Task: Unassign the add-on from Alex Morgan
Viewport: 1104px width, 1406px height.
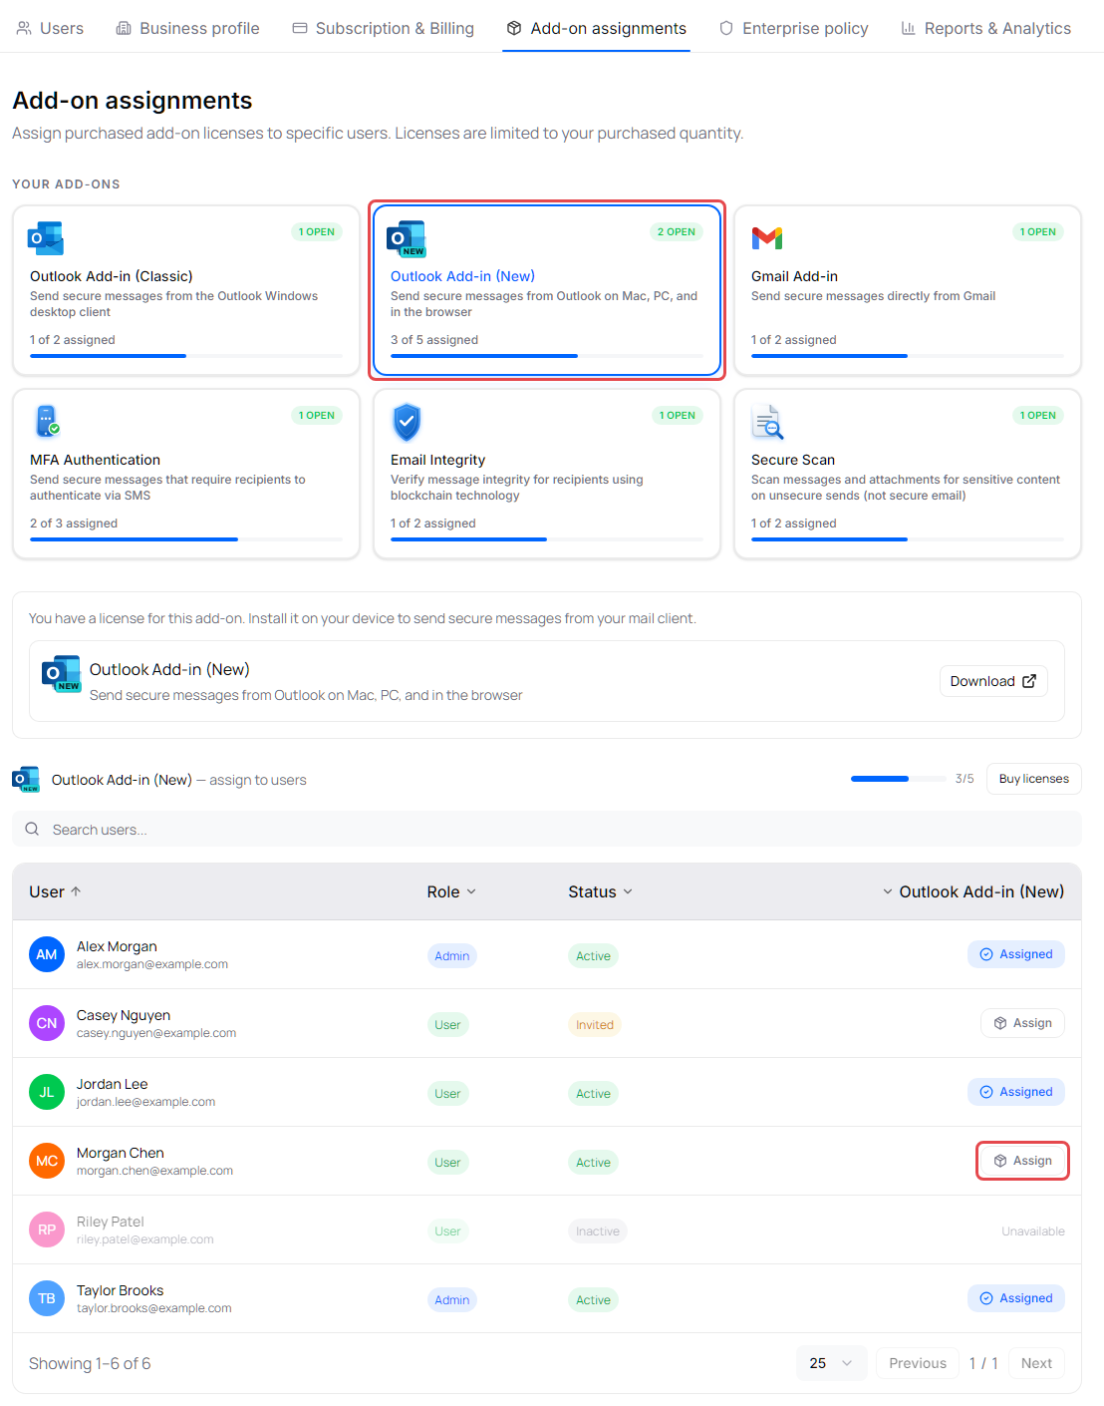Action: pyautogui.click(x=1016, y=954)
